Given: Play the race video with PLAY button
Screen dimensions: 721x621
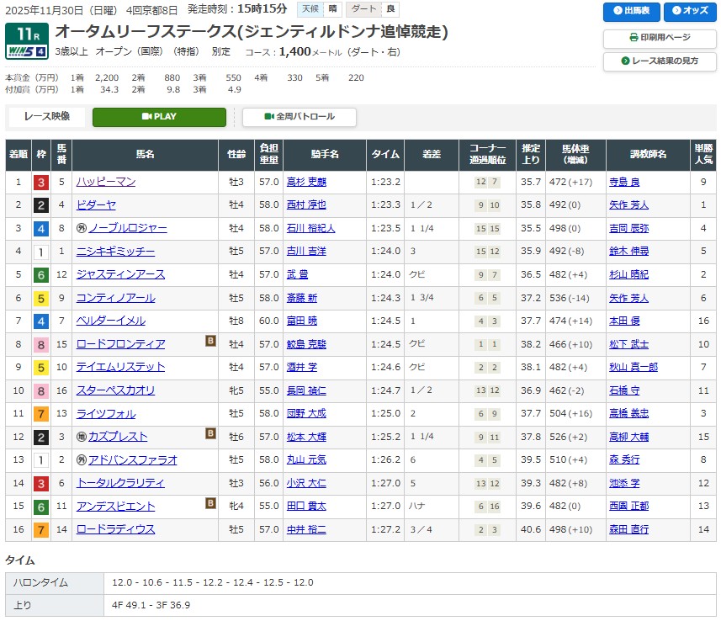Looking at the screenshot, I should [159, 117].
